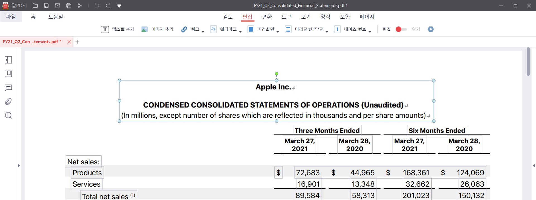
Task: Open the search magnifier in sidebar
Action: point(8,115)
